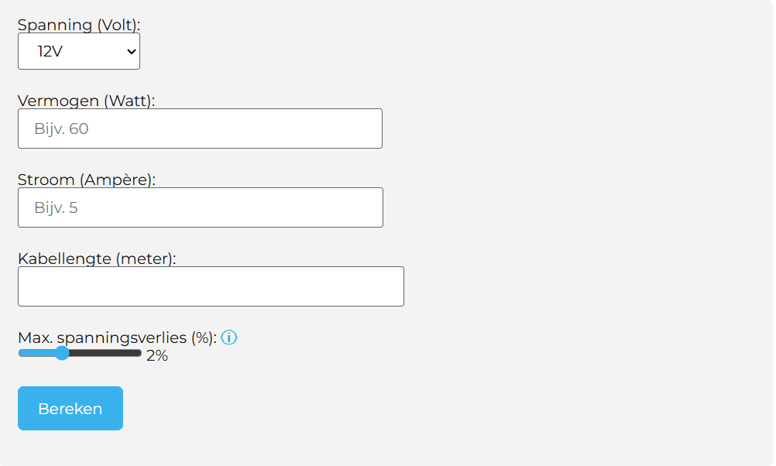
Task: Click the "Kabellengte (meter):" label
Action: (x=97, y=259)
